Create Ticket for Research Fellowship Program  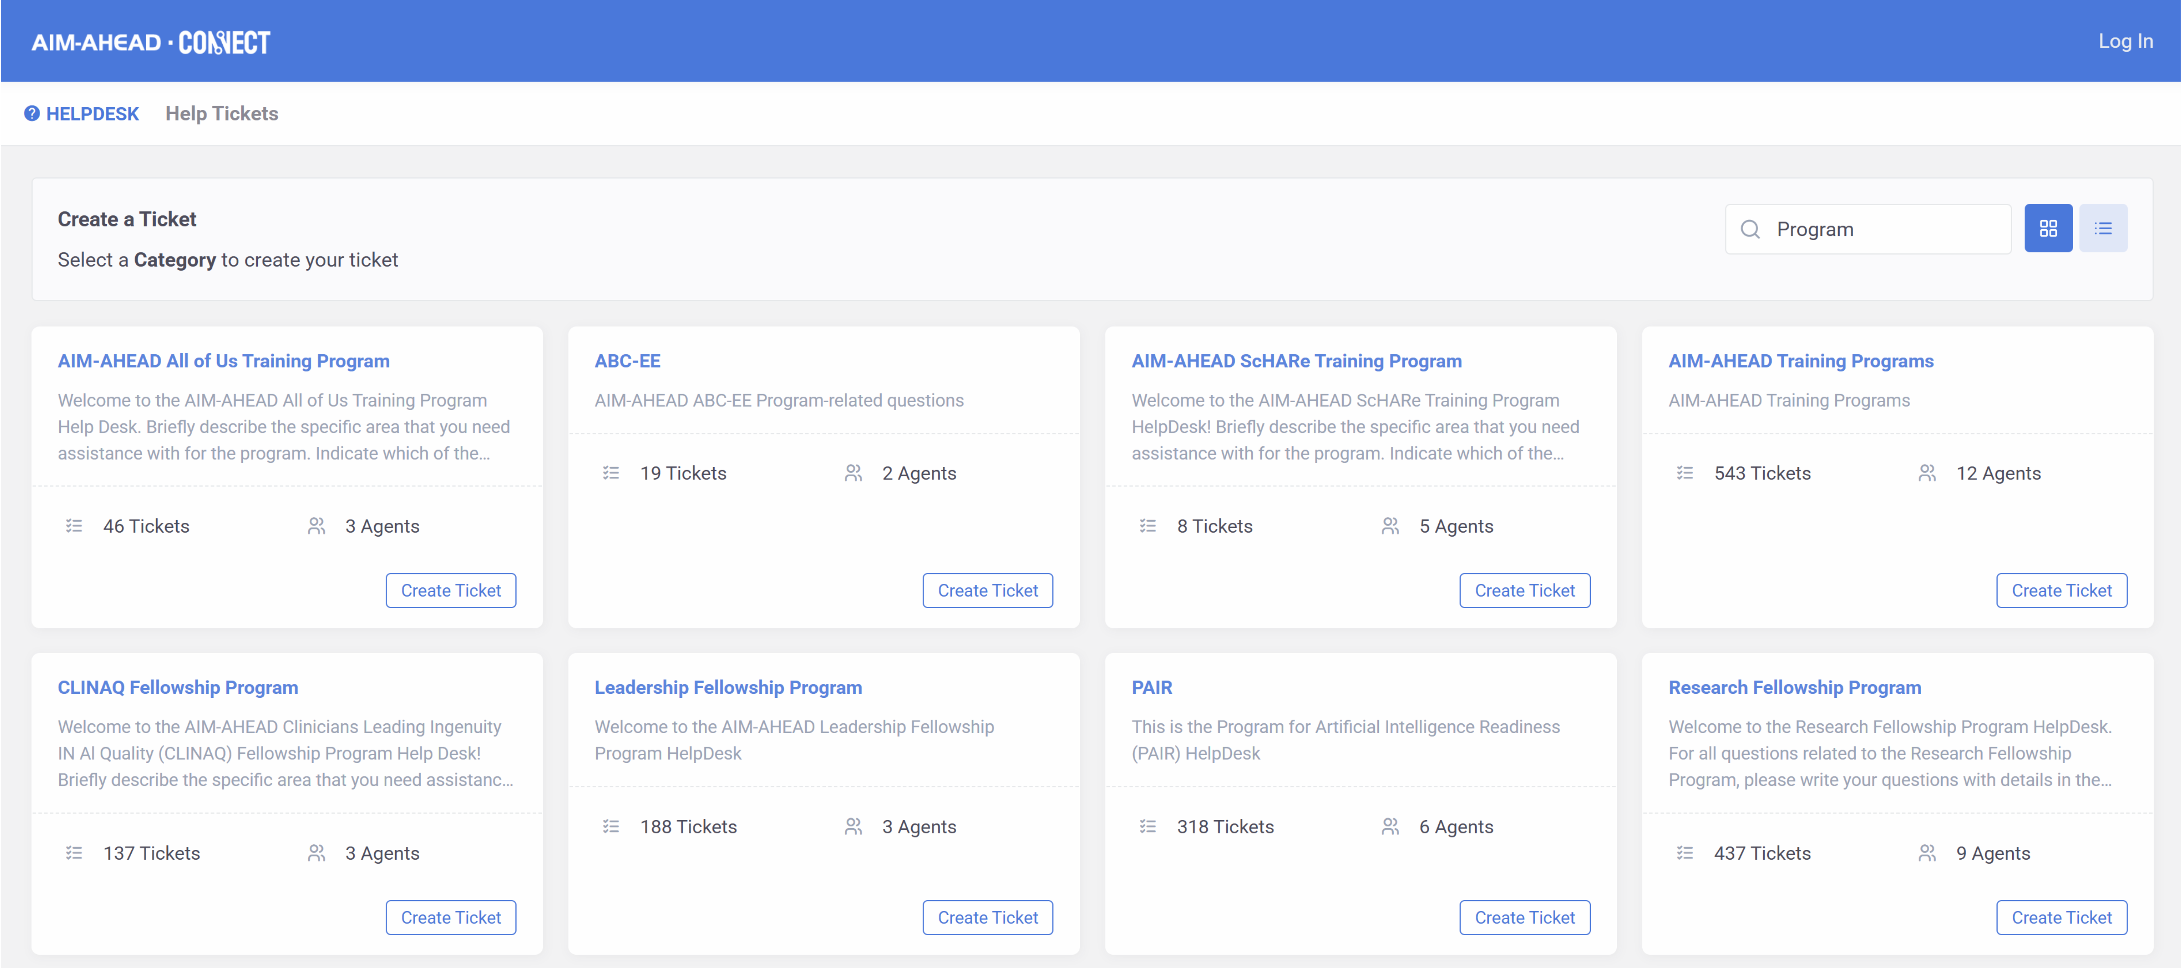tap(2061, 917)
